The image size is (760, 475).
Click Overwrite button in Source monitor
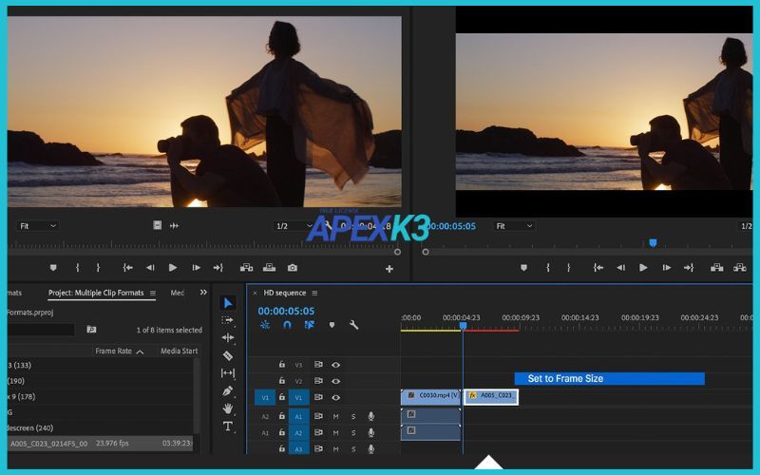pyautogui.click(x=269, y=268)
